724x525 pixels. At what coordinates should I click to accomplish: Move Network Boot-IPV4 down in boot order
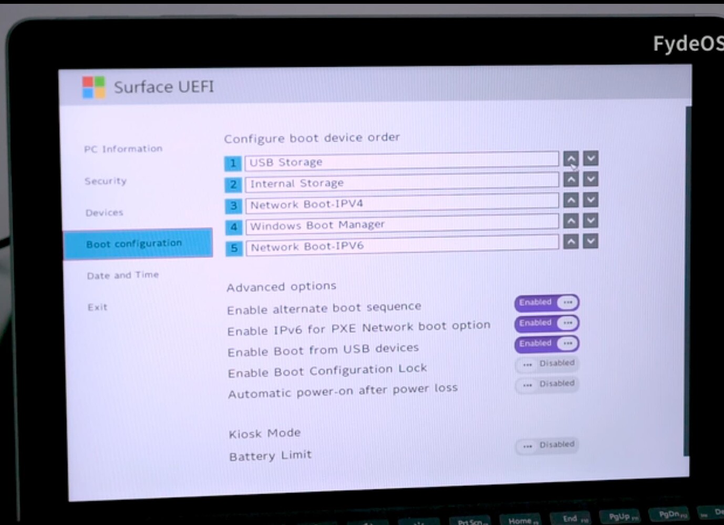click(x=591, y=199)
